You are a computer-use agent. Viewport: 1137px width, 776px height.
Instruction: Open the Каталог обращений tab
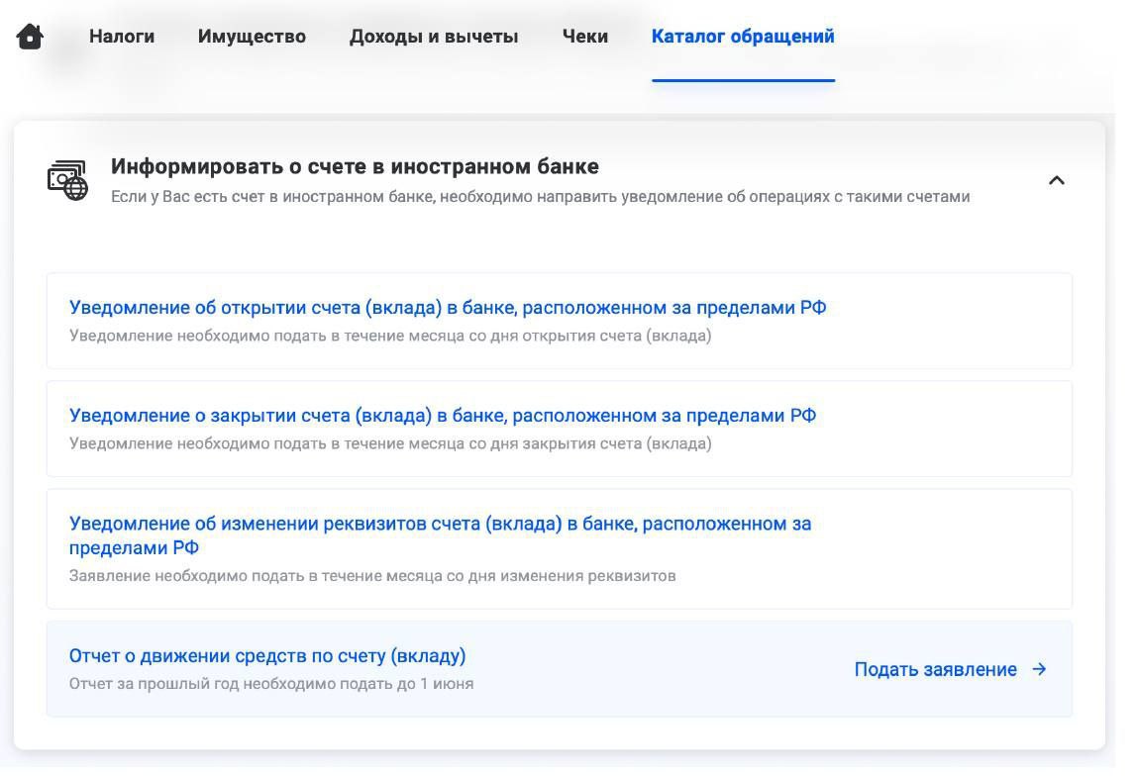click(x=743, y=37)
